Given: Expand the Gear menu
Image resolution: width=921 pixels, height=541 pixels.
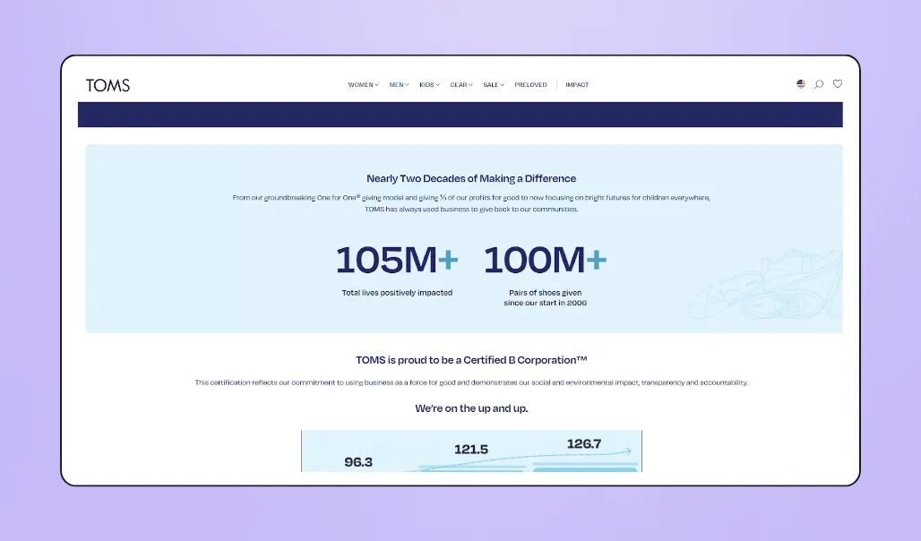Looking at the screenshot, I should pos(461,84).
